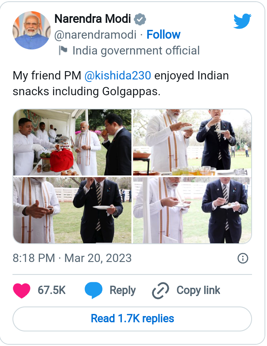This screenshot has width=267, height=346.
Task: Open the bottom-right tweet photo
Action: tap(192, 210)
